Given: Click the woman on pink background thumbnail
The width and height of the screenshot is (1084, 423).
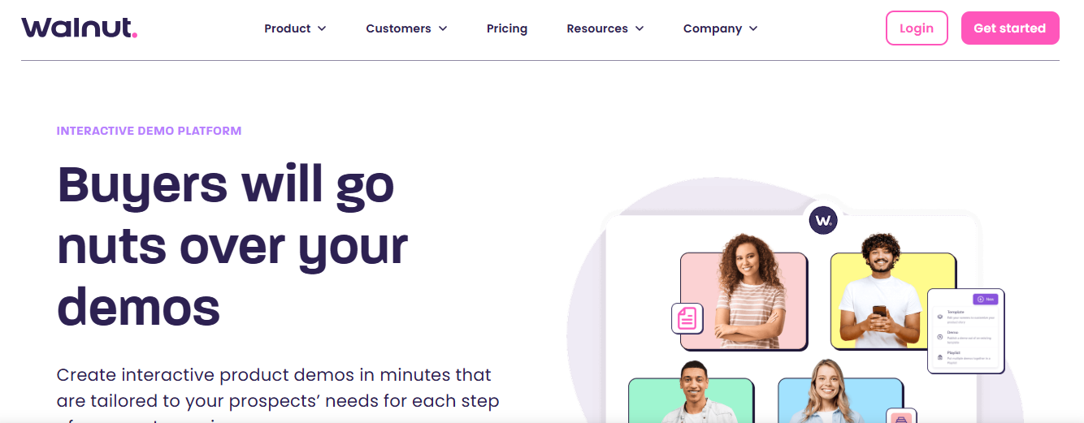Looking at the screenshot, I should 744,301.
